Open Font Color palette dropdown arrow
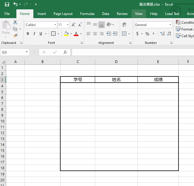The height and width of the screenshot is (186, 194). [x=81, y=34]
